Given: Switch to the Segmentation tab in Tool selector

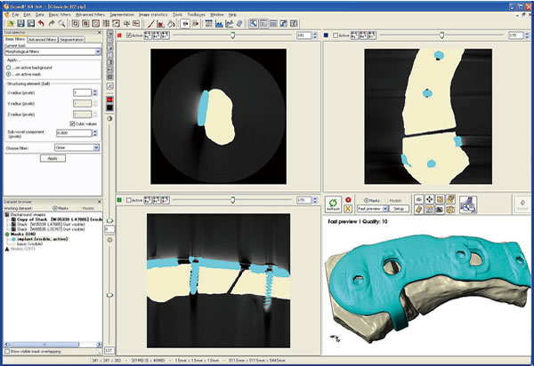Looking at the screenshot, I should coord(71,40).
